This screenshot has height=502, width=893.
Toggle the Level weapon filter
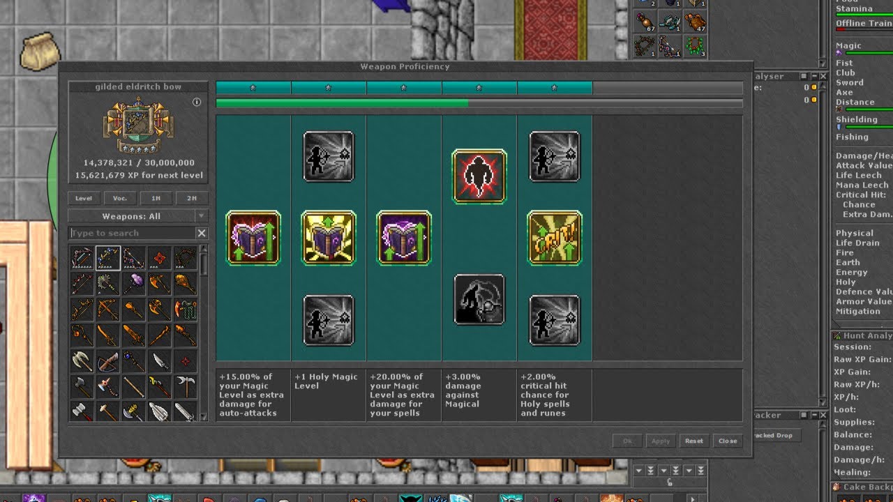[x=84, y=198]
